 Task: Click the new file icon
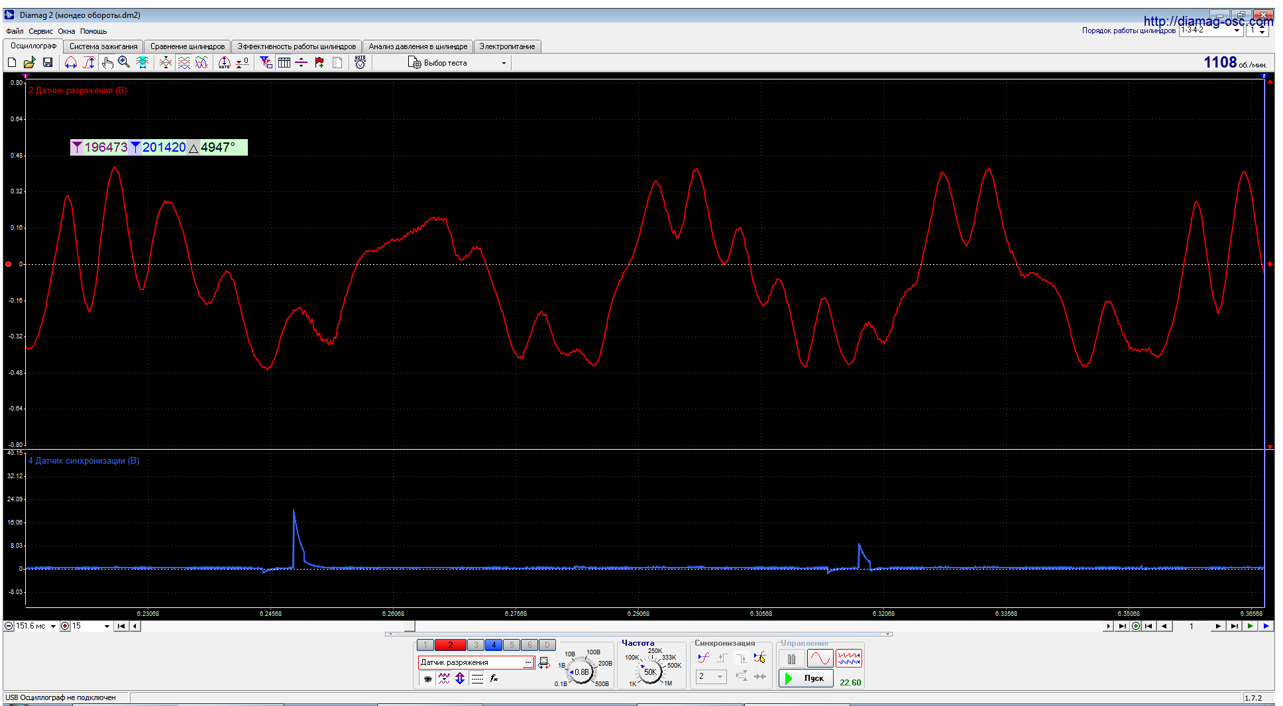tap(12, 62)
